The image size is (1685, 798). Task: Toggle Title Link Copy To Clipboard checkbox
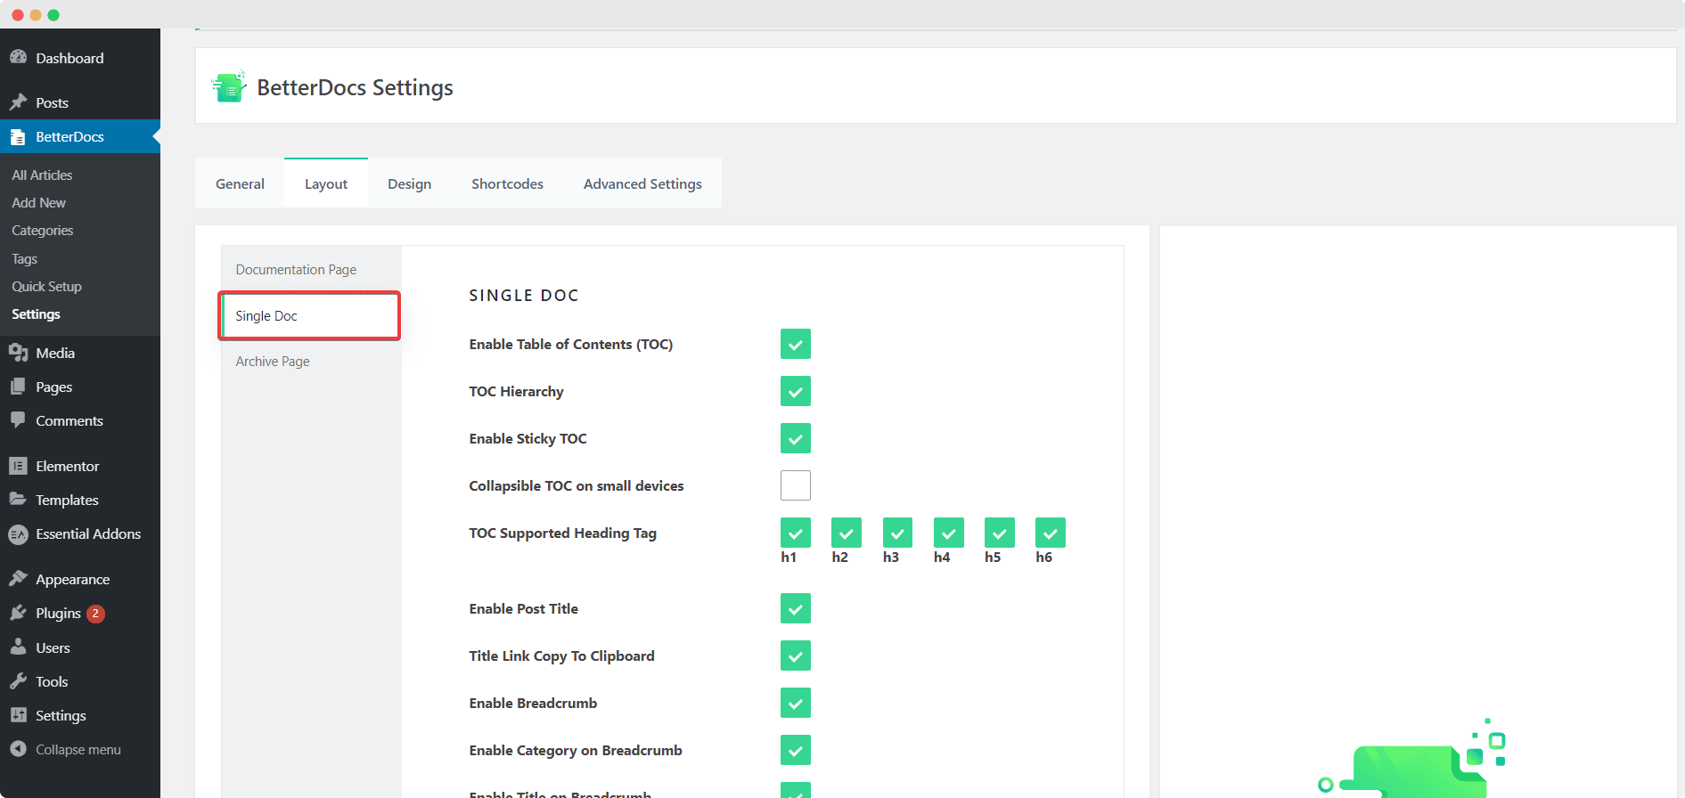pyautogui.click(x=796, y=655)
